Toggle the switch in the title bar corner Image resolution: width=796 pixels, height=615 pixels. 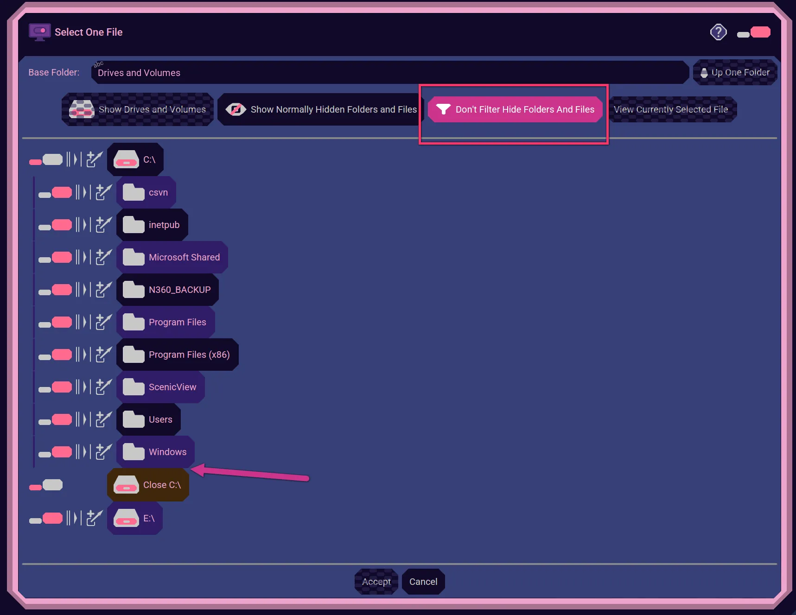[x=754, y=32]
